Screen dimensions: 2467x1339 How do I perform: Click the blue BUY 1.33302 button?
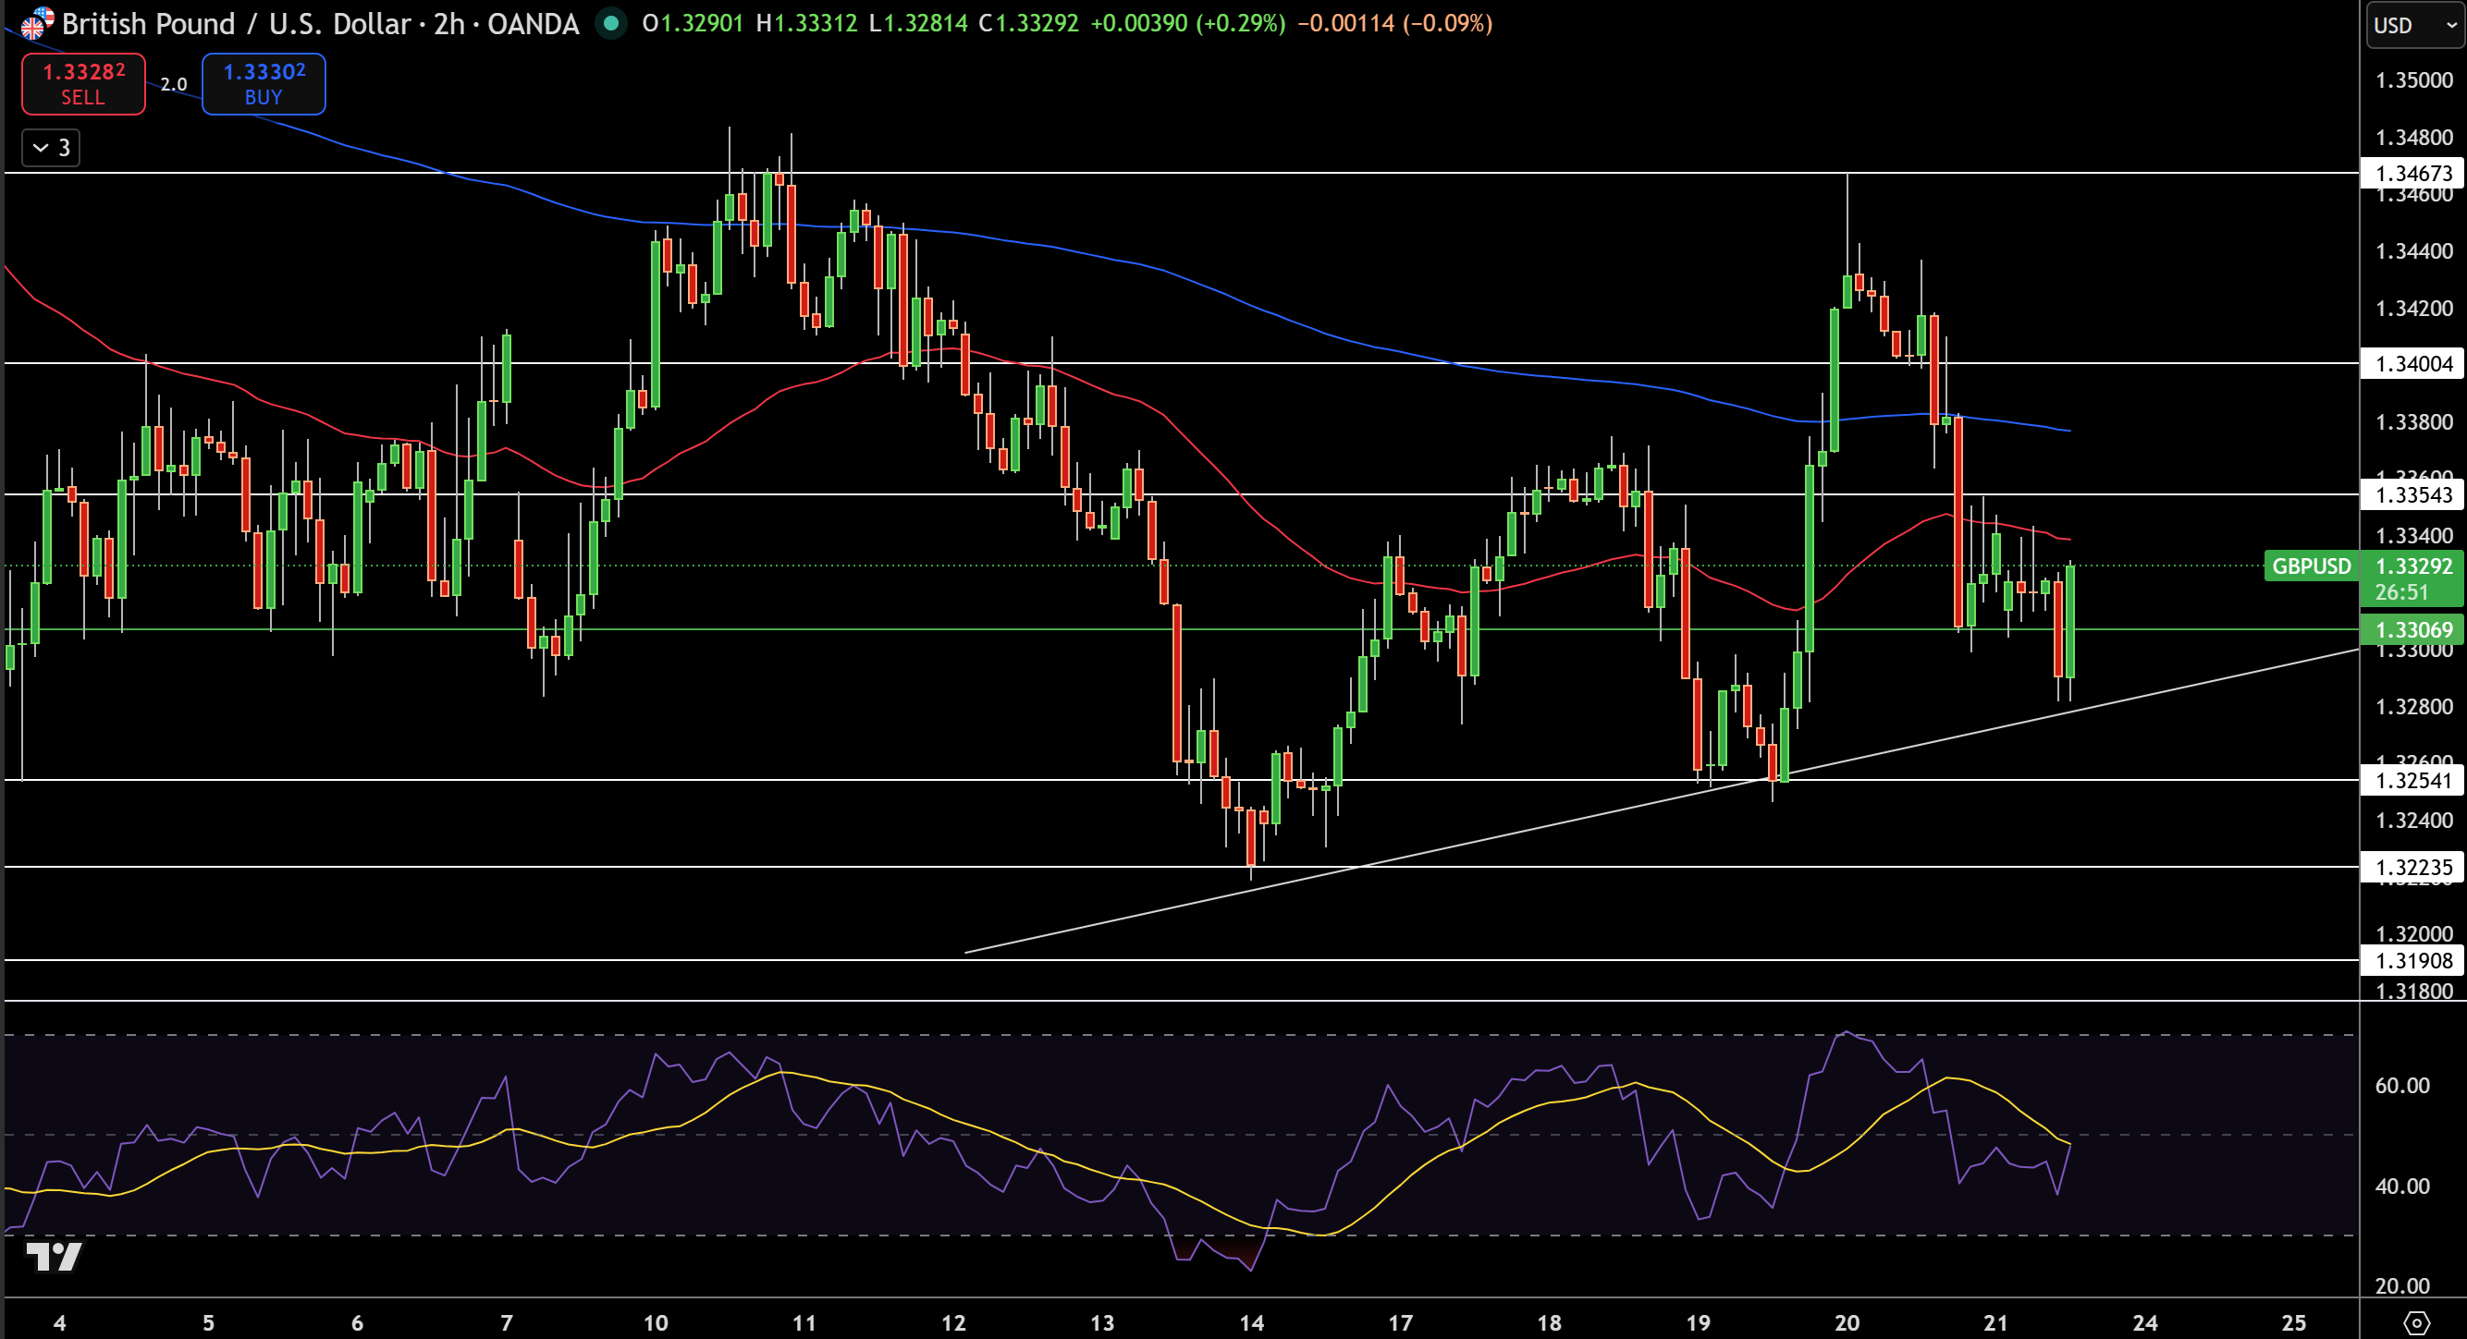[x=264, y=84]
